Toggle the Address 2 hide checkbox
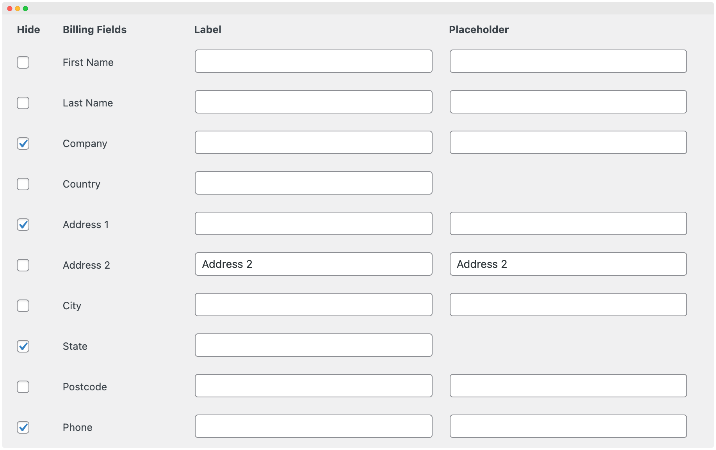Image resolution: width=716 pixels, height=450 pixels. tap(23, 265)
